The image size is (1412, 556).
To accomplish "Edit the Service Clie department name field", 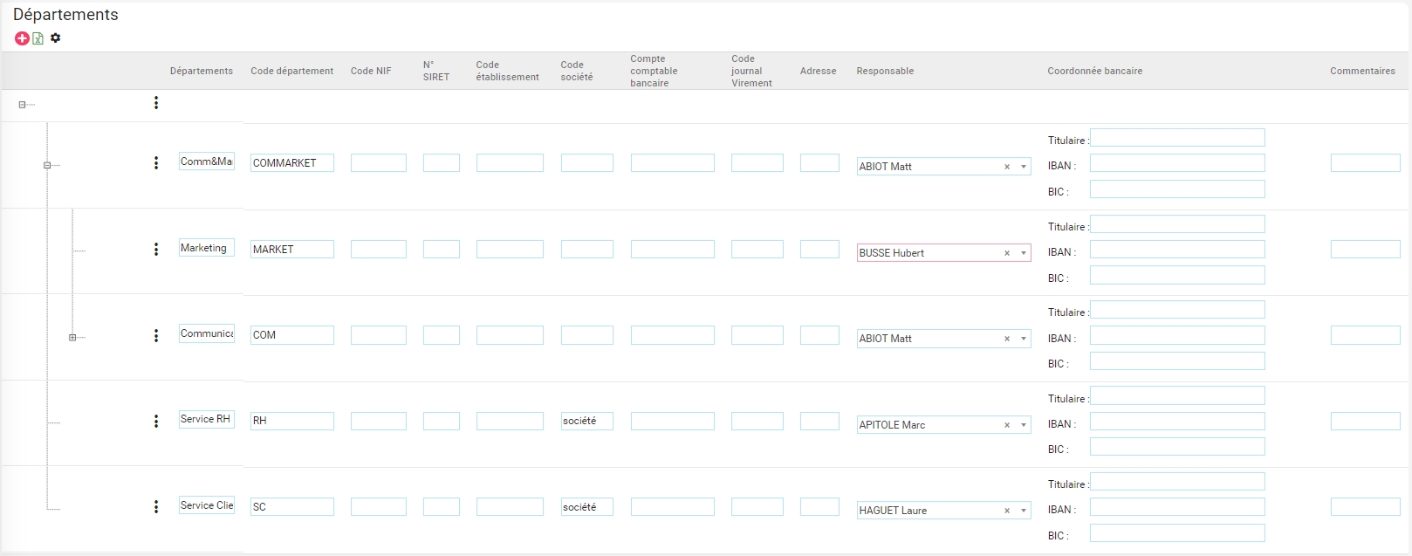I will (x=207, y=505).
